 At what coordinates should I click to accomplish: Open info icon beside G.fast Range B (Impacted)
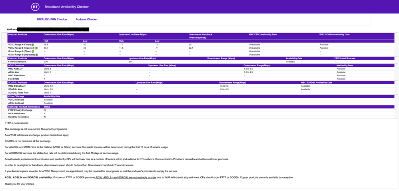36,55
